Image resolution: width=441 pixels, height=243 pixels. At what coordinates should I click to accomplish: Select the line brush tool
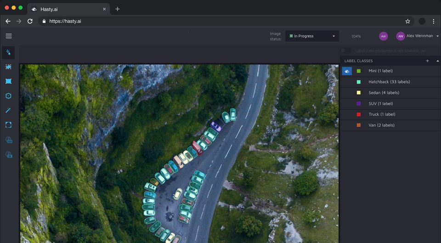(x=8, y=110)
